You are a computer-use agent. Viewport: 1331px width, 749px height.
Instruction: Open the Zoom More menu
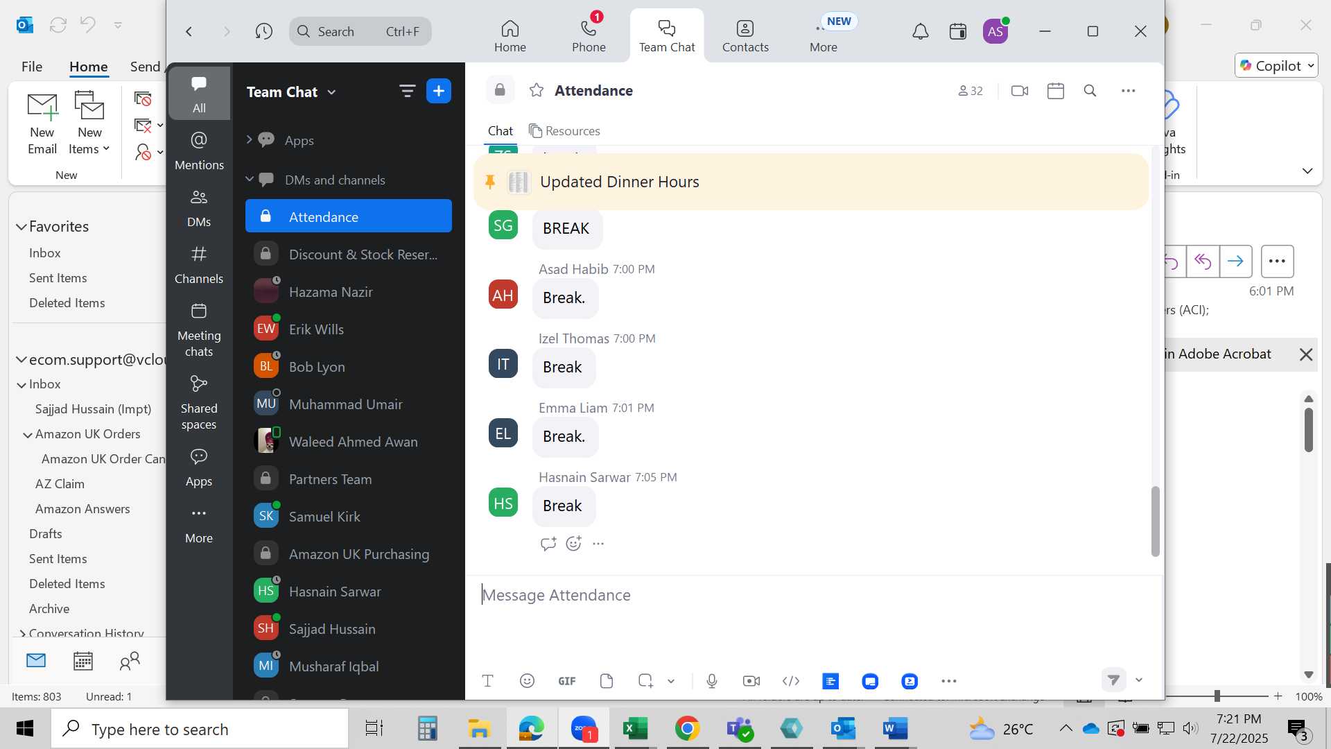pyautogui.click(x=824, y=36)
